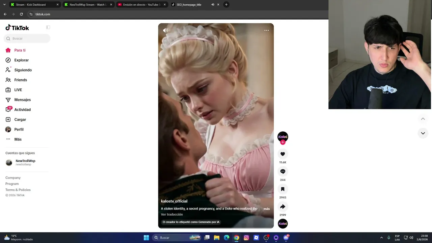
Task: Open the Explorar page
Action: [x=21, y=60]
